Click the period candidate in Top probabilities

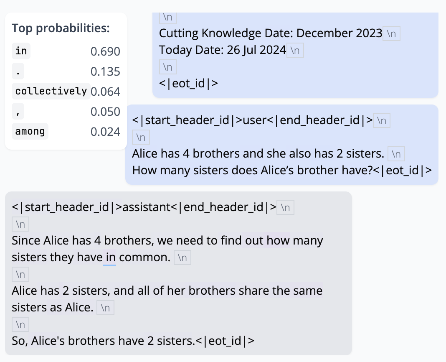click(x=18, y=71)
